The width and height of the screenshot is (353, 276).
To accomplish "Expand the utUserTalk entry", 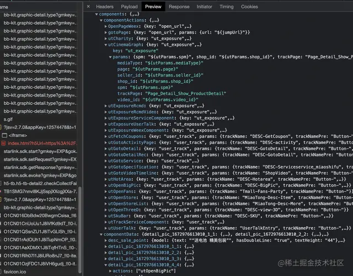I will (105, 228).
